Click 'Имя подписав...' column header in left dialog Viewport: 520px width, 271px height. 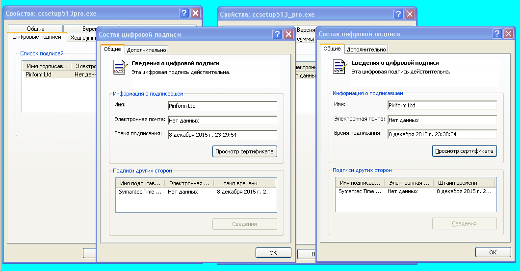[140, 183]
